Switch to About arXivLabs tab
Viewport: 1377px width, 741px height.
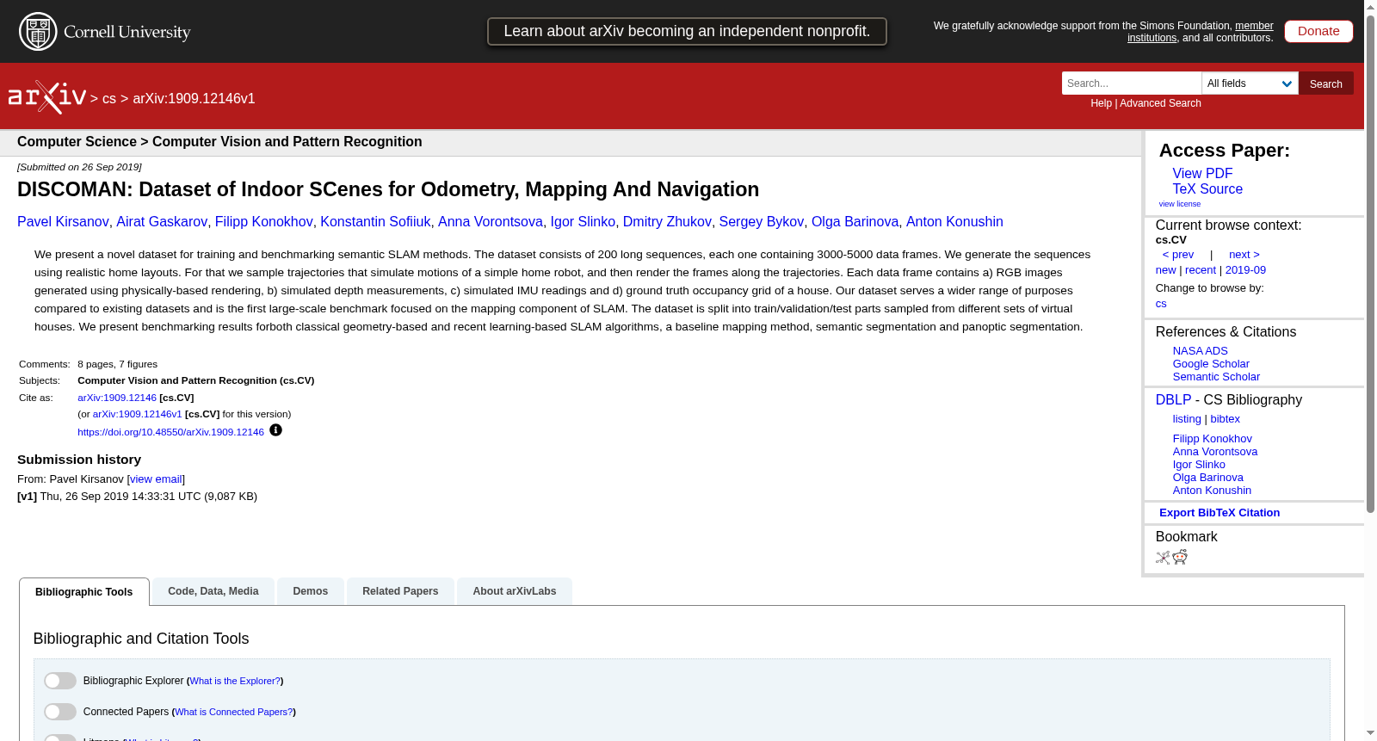click(x=515, y=591)
